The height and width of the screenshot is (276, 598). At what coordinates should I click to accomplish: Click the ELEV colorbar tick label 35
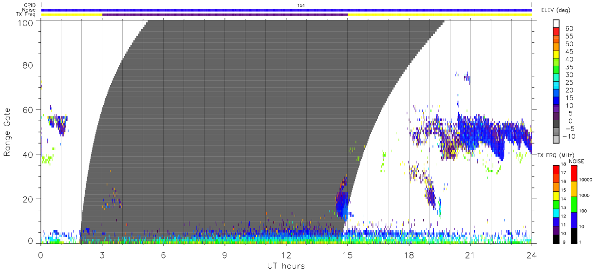click(569, 67)
